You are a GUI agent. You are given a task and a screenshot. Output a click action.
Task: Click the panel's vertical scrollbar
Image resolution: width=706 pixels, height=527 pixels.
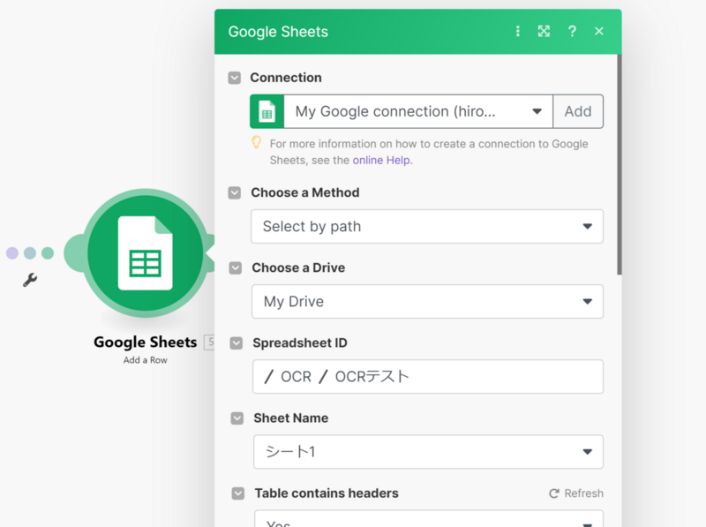[620, 164]
